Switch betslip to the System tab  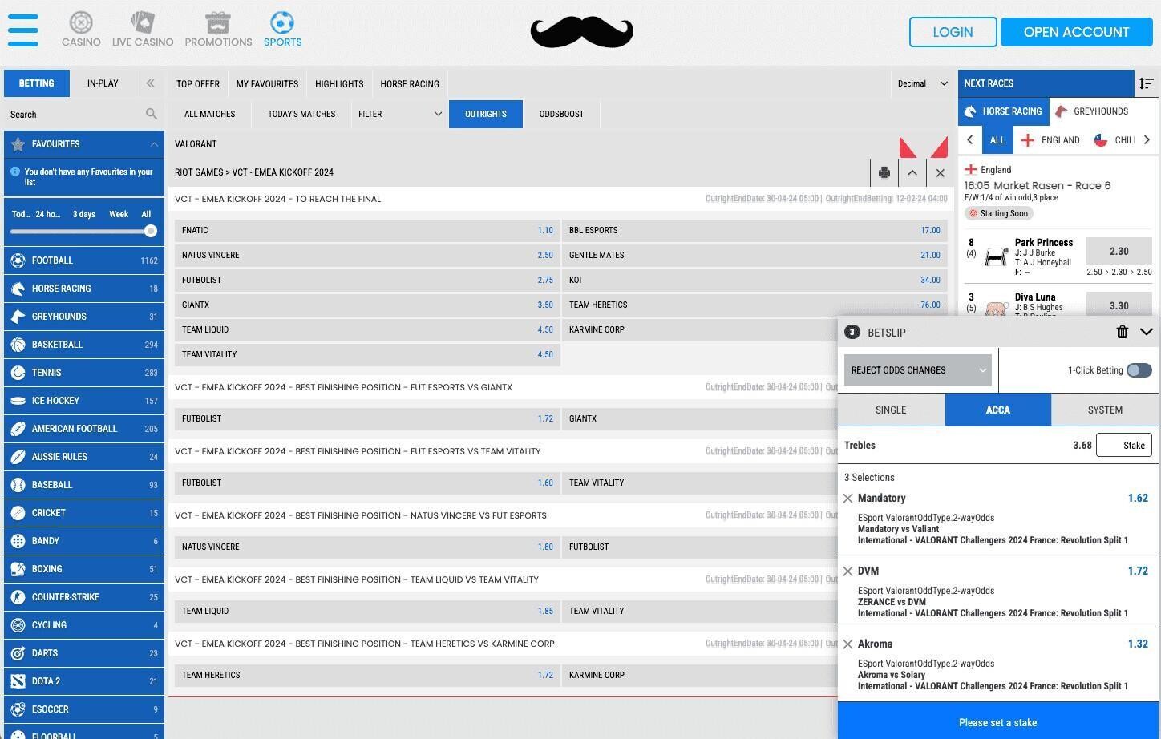tap(1105, 410)
